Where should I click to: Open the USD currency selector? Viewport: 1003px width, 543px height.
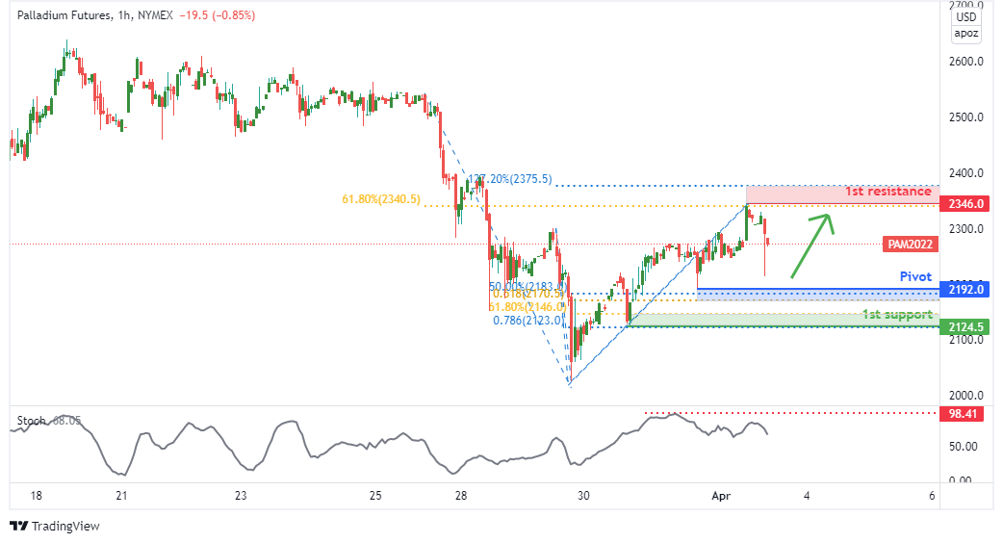(x=965, y=17)
